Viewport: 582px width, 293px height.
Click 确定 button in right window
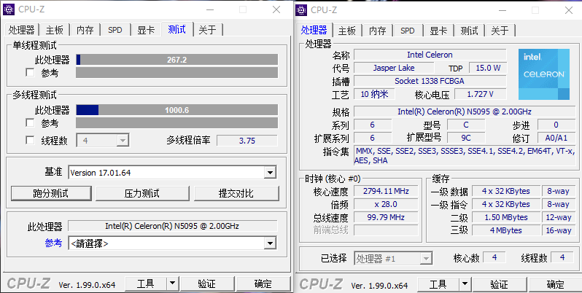tap(556, 285)
